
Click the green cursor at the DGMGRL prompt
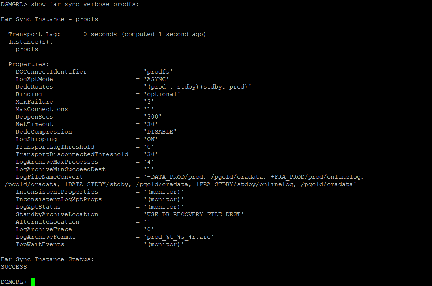[x=33, y=282]
